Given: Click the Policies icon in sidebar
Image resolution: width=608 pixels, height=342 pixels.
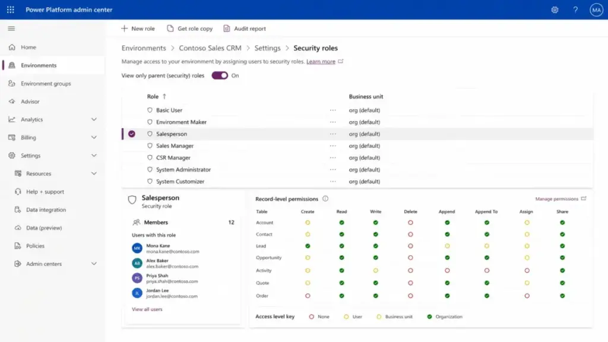Looking at the screenshot, I should click(18, 245).
